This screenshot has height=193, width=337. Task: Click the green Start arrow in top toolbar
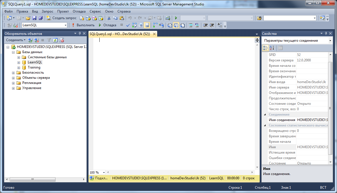(x=176, y=18)
